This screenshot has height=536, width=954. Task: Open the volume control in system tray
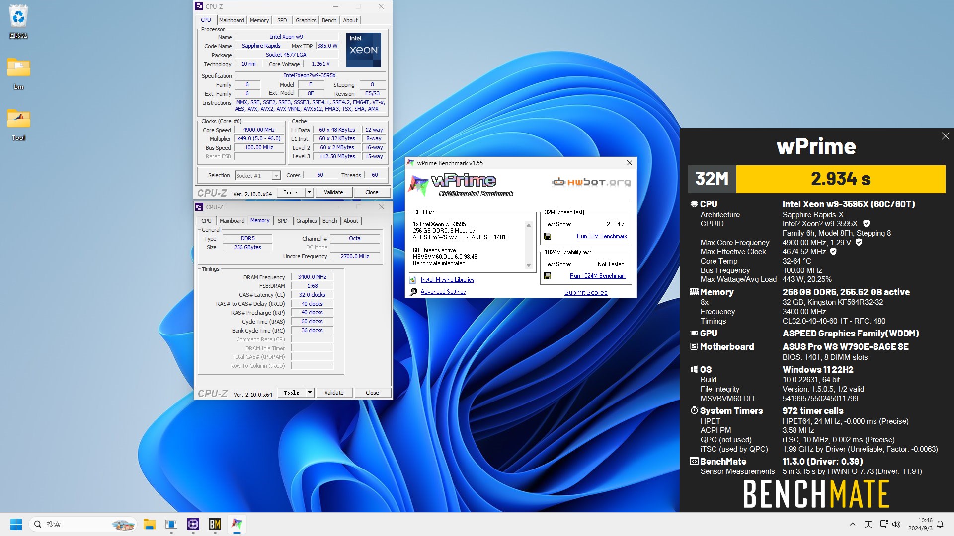point(896,524)
